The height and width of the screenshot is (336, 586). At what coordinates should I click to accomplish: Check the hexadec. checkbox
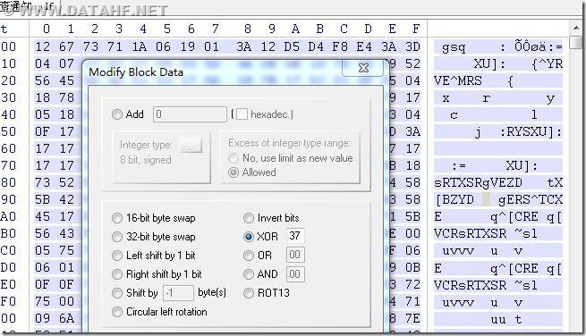[242, 114]
